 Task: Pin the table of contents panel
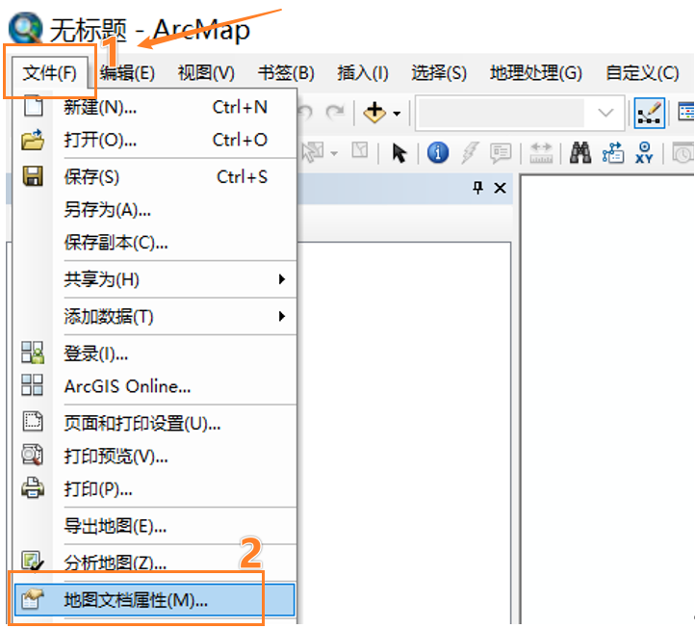click(477, 188)
